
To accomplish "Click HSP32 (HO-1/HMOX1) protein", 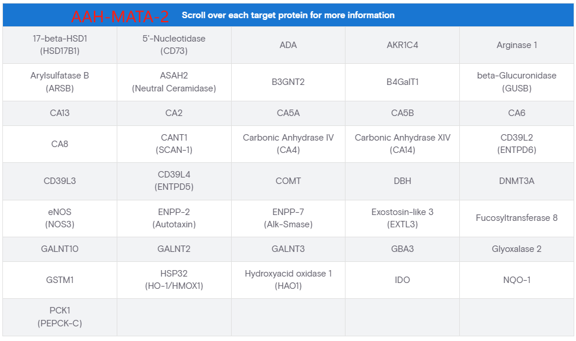I will click(x=174, y=280).
